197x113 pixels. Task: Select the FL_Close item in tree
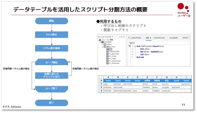tap(113, 56)
